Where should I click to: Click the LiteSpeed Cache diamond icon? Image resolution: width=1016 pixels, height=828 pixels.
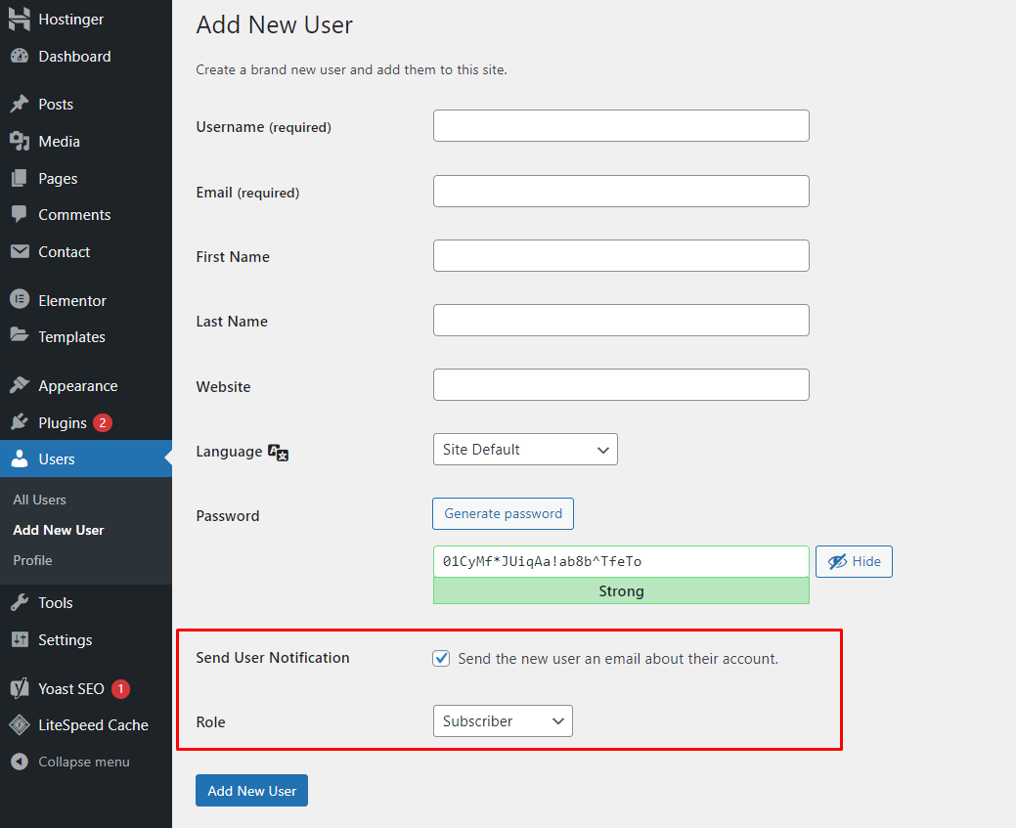point(20,725)
